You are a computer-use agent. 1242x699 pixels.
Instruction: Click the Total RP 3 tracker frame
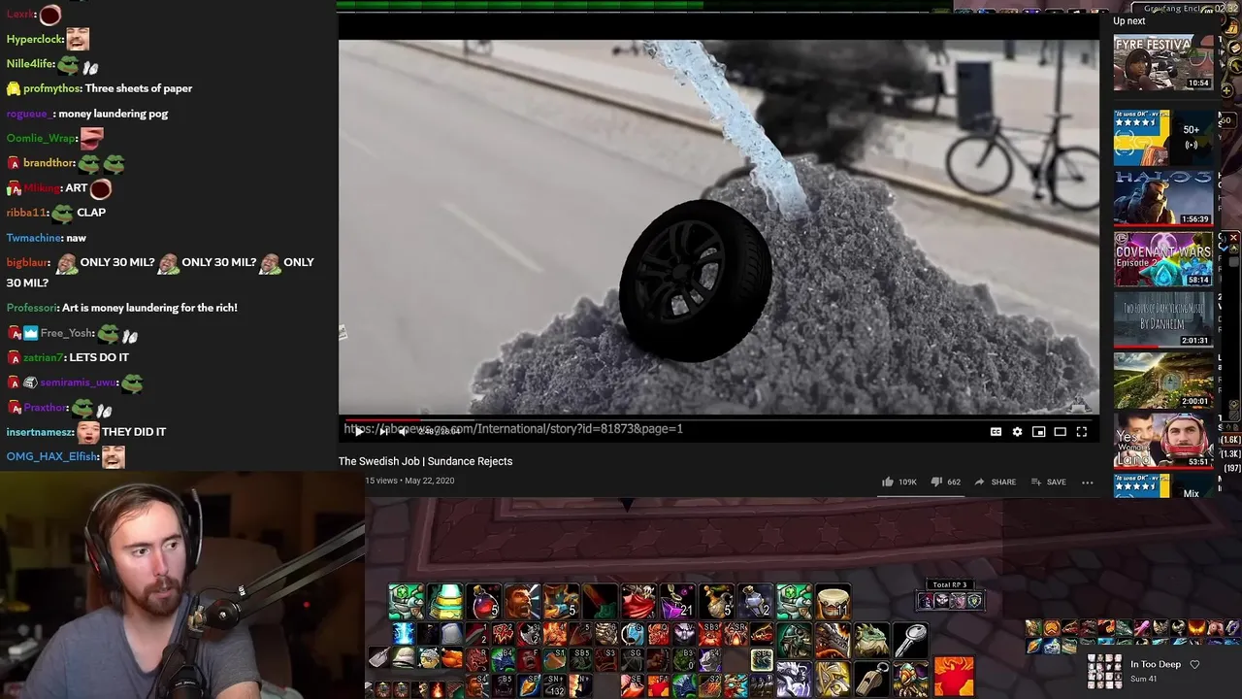click(x=950, y=595)
